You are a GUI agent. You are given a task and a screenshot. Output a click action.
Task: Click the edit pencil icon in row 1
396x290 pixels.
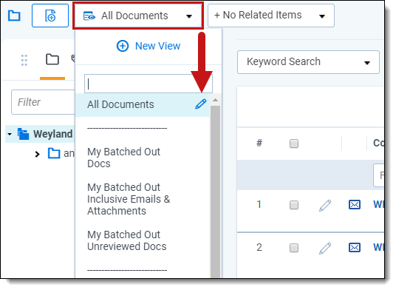[325, 206]
